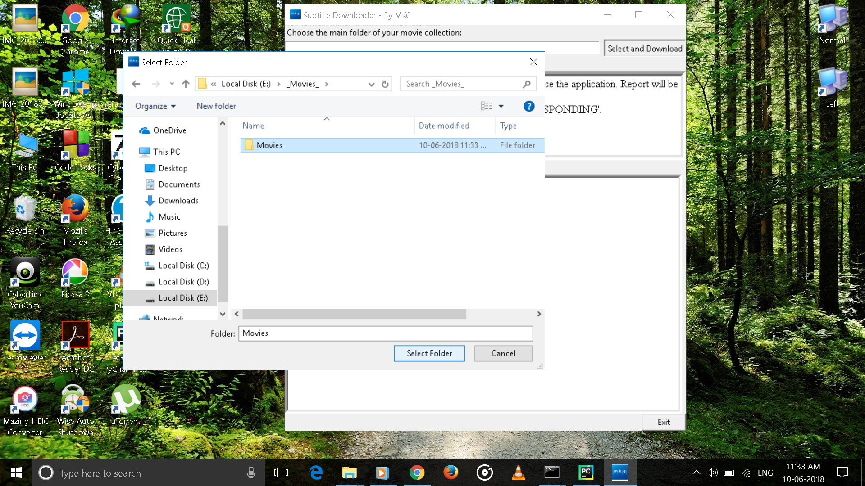The height and width of the screenshot is (486, 865).
Task: Select Local Disk (D:) in navigation pane
Action: pos(183,282)
